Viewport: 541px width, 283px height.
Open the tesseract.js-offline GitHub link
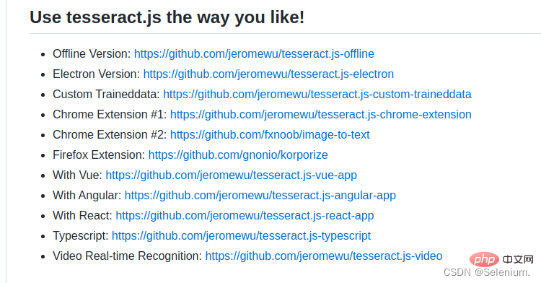[x=254, y=54]
